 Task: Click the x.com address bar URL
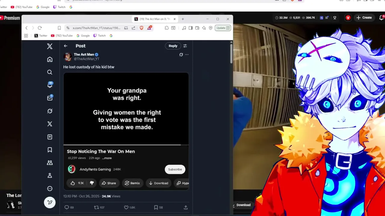click(97, 28)
